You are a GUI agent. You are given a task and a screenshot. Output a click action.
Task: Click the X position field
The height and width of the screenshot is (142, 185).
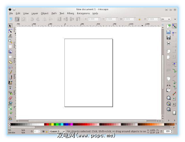94,19
